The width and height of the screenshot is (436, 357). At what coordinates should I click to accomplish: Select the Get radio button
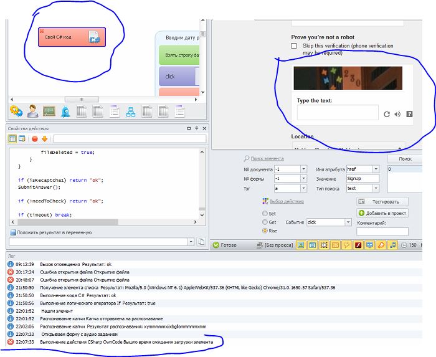pos(265,222)
